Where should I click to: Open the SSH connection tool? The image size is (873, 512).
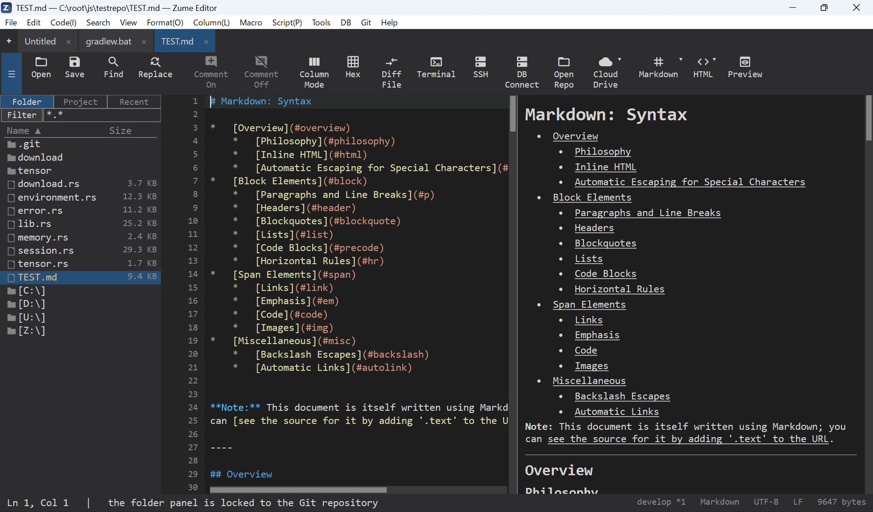point(481,67)
